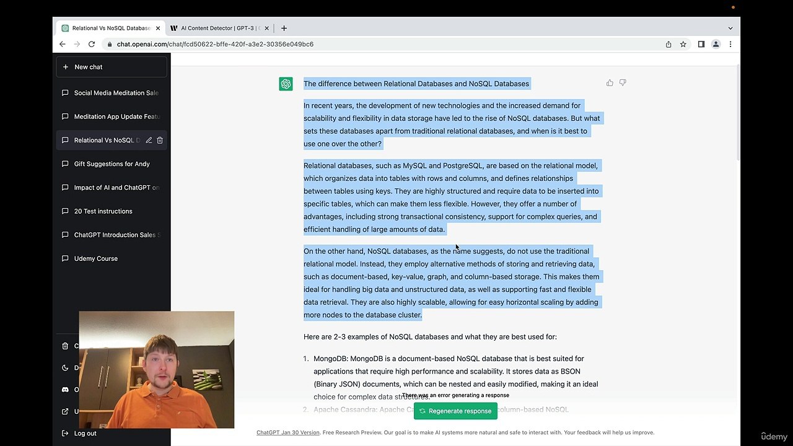Click the ChatGPT avatar icon

[x=286, y=84]
